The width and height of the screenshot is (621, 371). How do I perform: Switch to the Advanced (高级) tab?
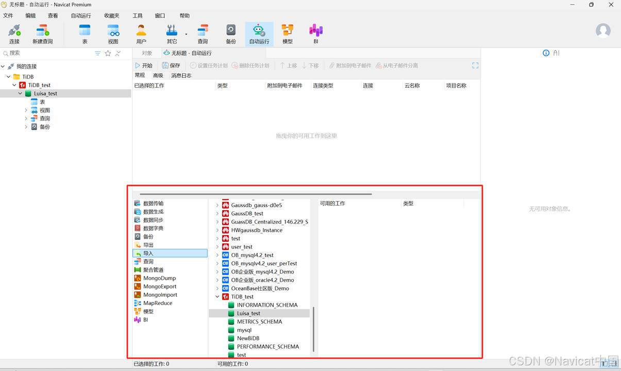coord(158,75)
